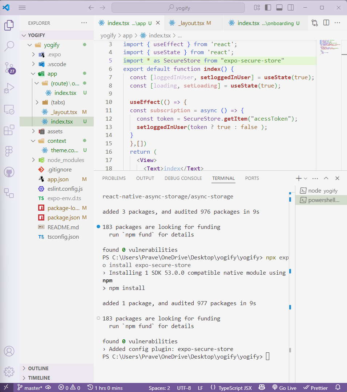Open the Run and Debug view

[x=9, y=88]
